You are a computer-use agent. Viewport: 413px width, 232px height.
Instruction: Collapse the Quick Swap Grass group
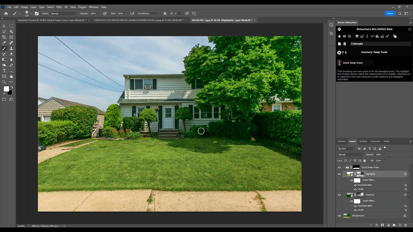click(x=344, y=167)
